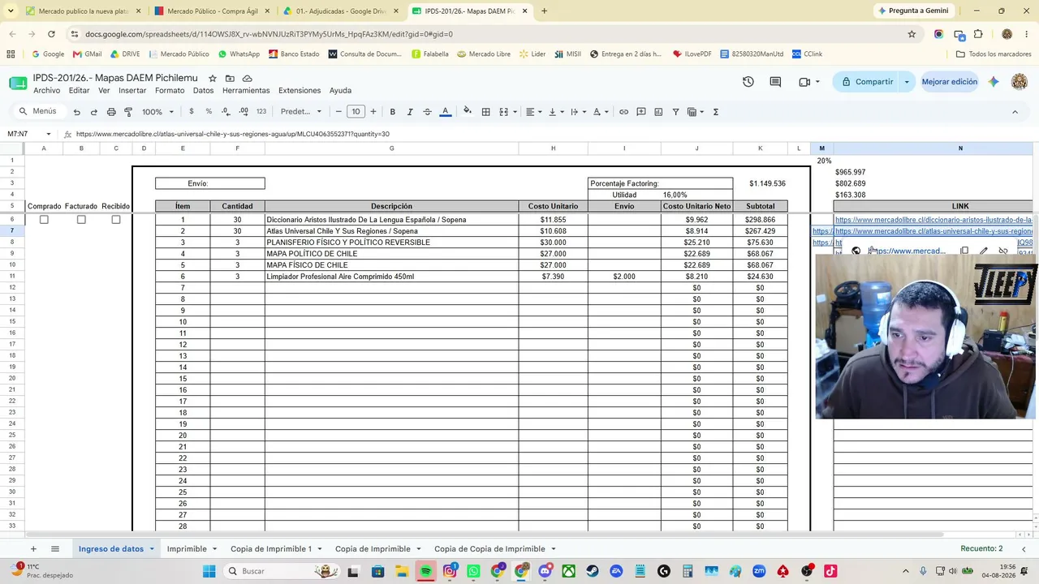Insert a comment from the toolbar

(641, 112)
